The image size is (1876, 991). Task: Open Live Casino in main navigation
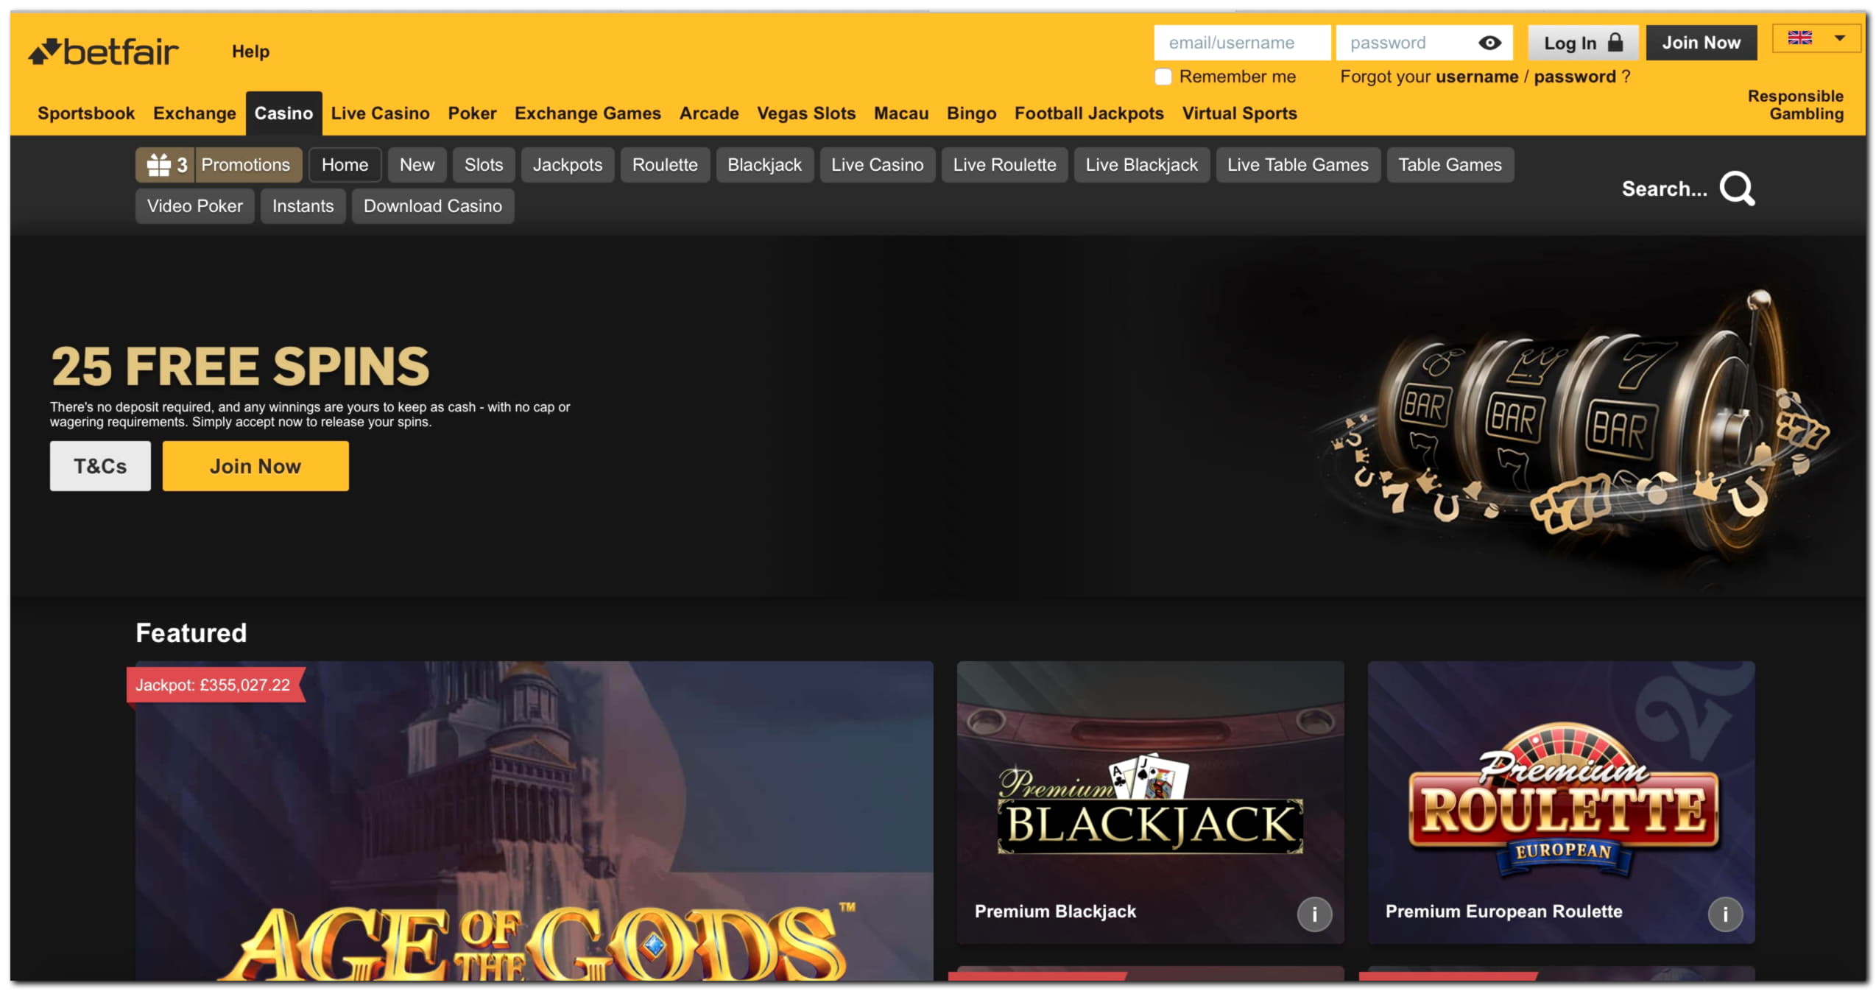point(380,113)
